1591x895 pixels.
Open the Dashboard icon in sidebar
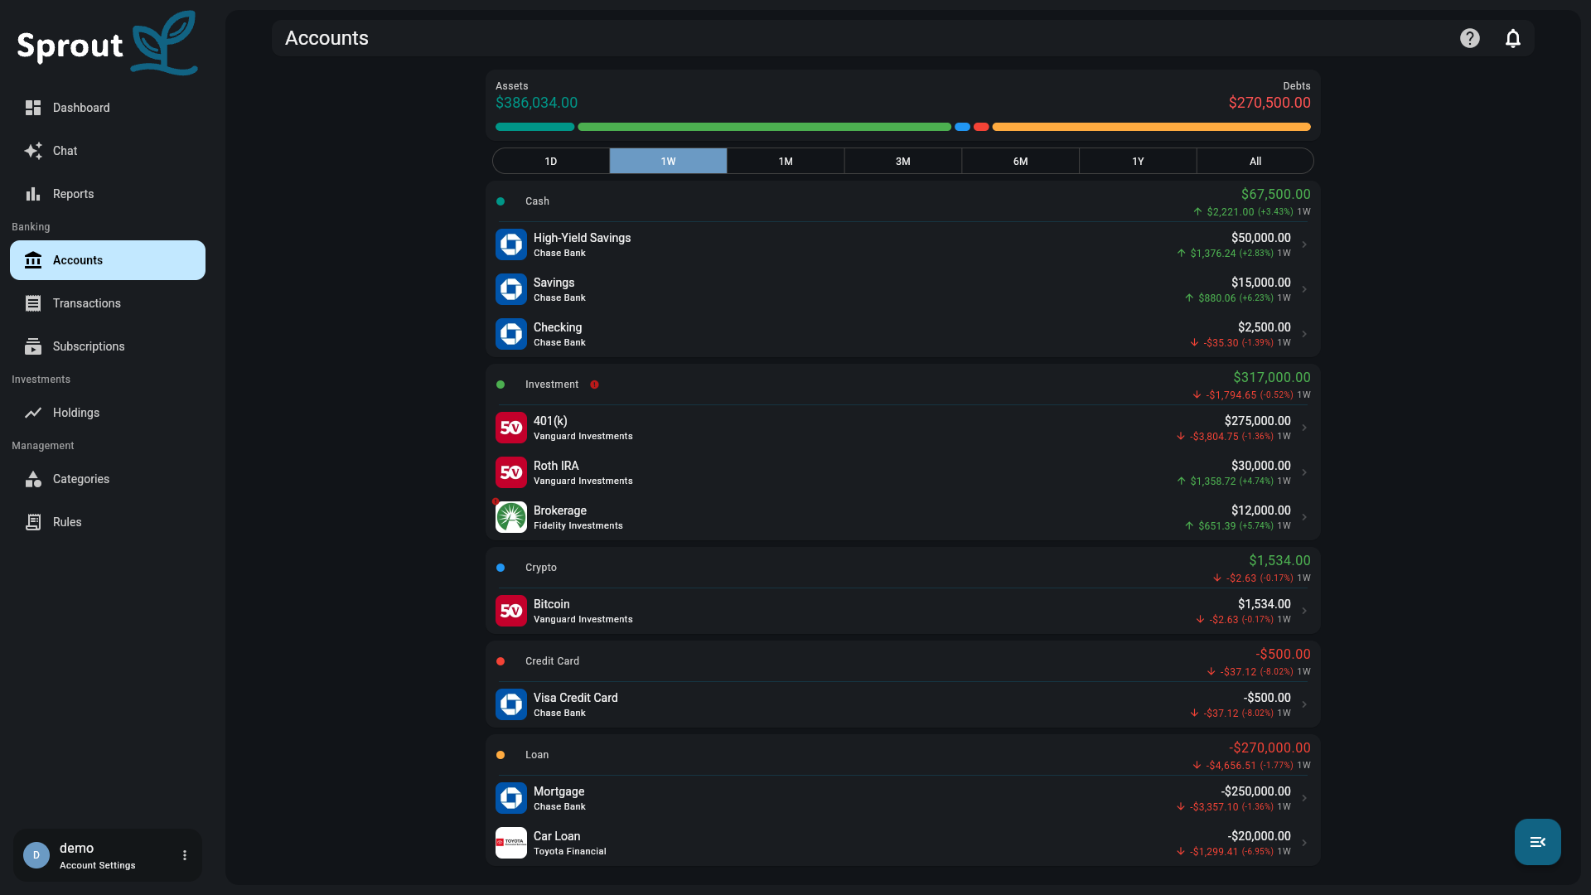(33, 108)
